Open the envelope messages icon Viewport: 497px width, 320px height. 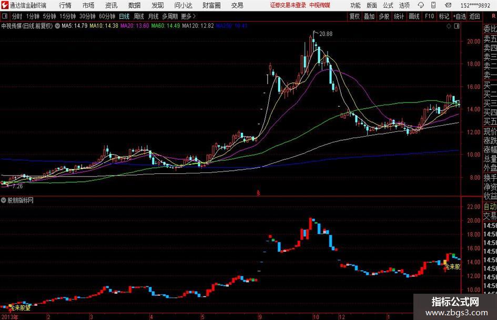tap(448, 5)
